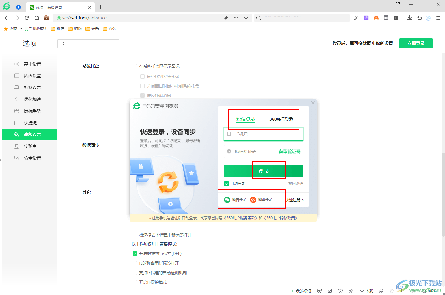This screenshot has width=445, height=295.
Task: Click 找回密码 link
Action: 296,184
